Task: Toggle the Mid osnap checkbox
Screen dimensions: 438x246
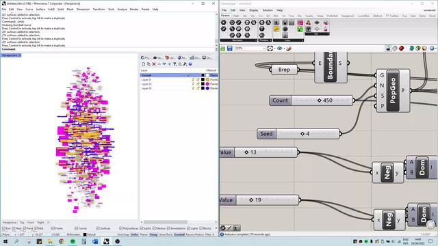Action: (36, 228)
